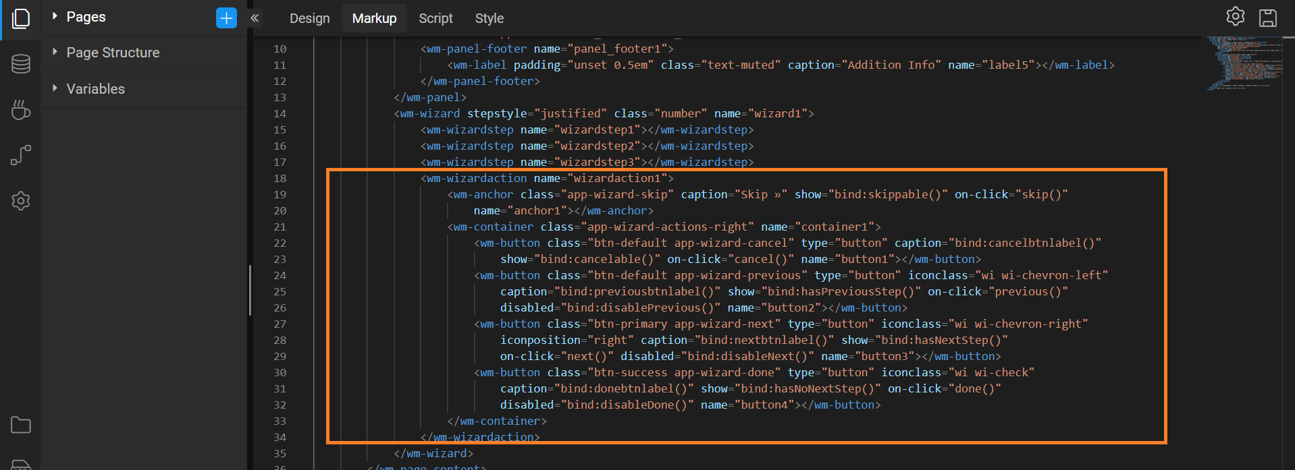Click line number 18 in gutter
The width and height of the screenshot is (1295, 470).
(280, 178)
